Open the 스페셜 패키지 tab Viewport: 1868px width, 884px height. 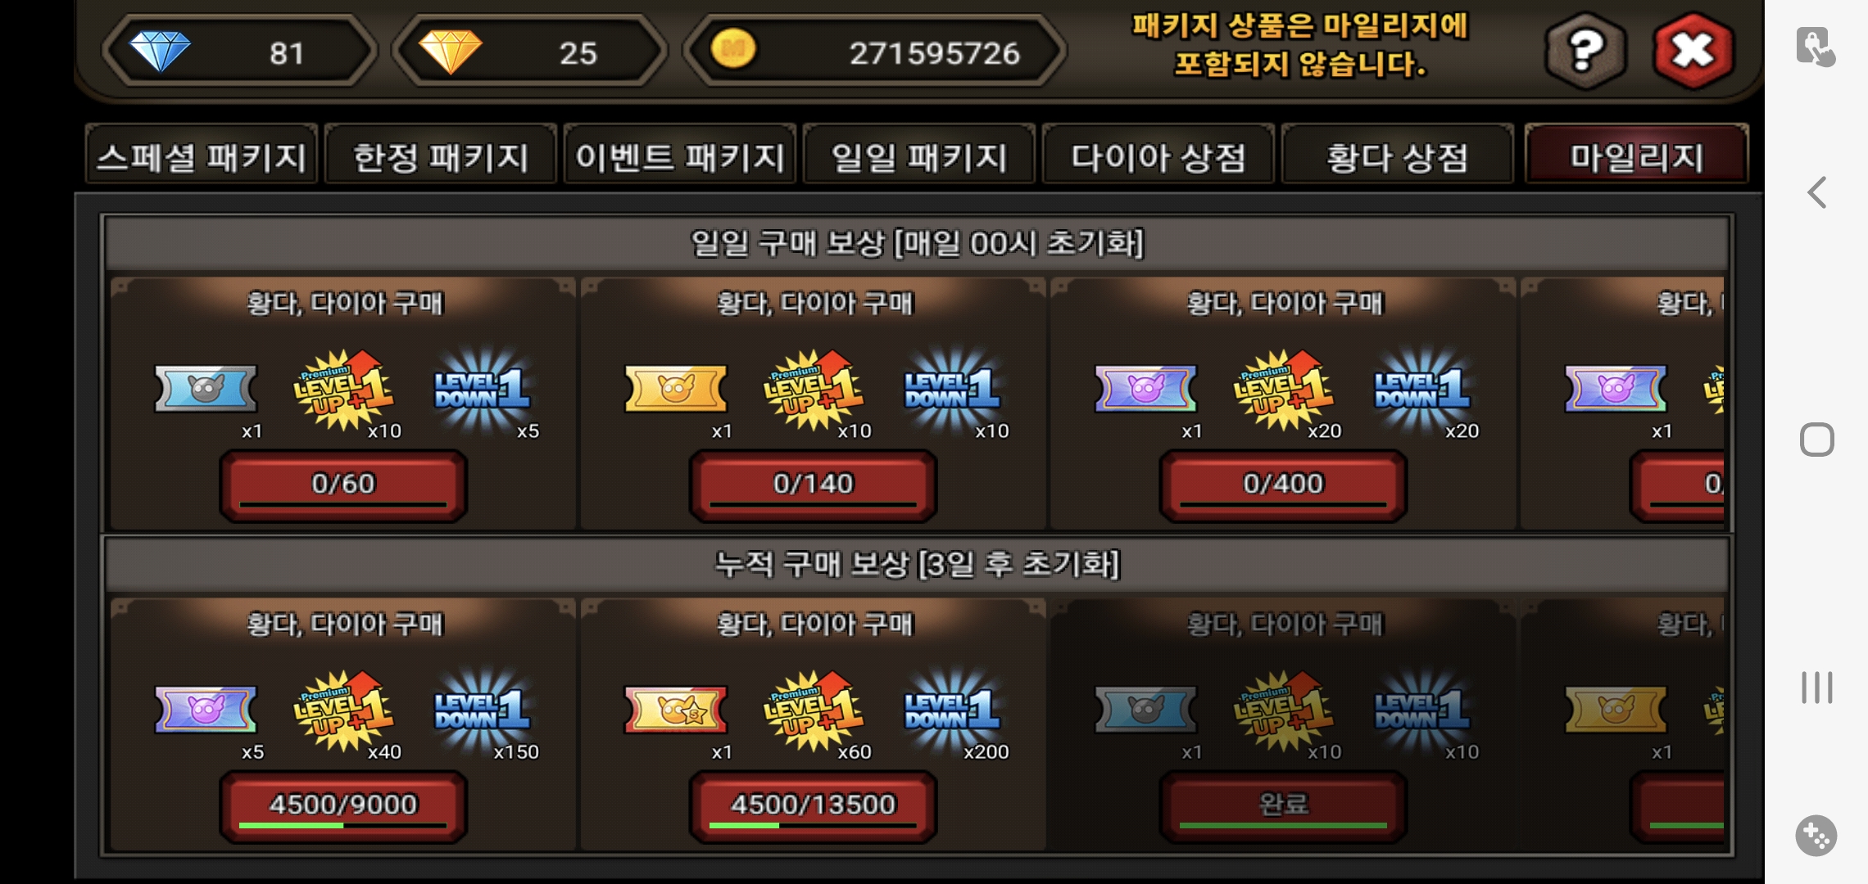(202, 156)
